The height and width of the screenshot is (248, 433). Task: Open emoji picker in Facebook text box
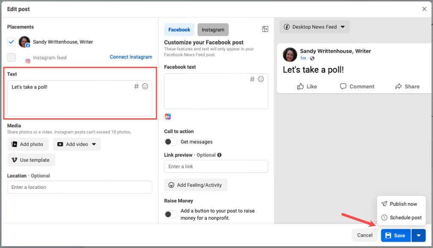coord(261,79)
